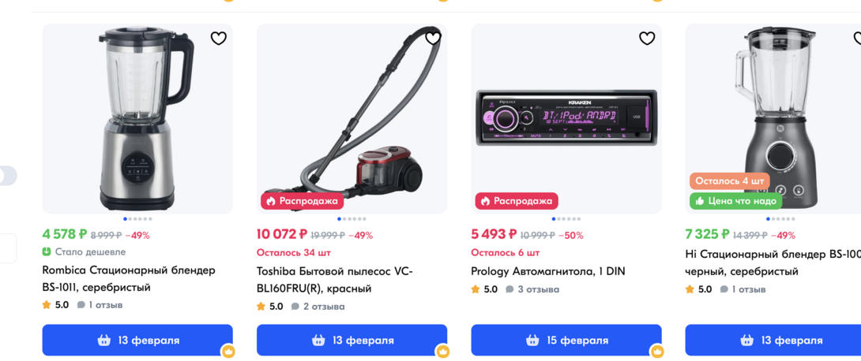Viewport: 861px width, 361px height.
Task: Open Prology Автомагнитола, 1 DIN link
Action: pos(547,271)
